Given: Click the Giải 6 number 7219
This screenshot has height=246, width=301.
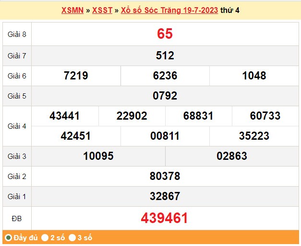Looking at the screenshot, I should click(76, 76).
